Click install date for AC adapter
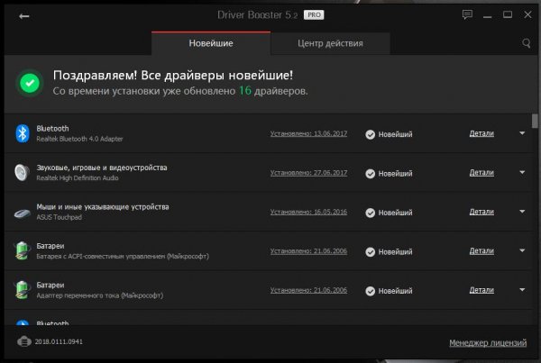Viewport: 541px width, 363px height. tap(308, 290)
